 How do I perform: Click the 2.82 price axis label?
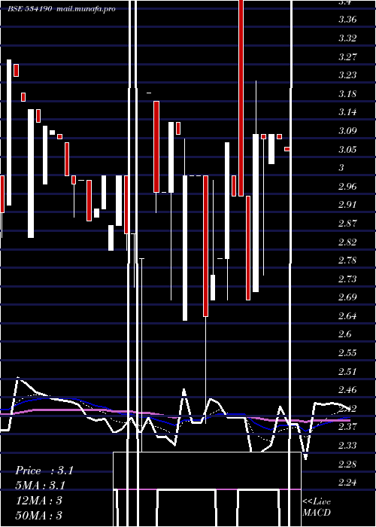[347, 242]
